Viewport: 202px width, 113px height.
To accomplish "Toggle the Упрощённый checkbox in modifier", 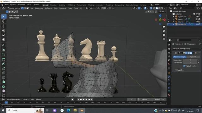I will [184, 66].
